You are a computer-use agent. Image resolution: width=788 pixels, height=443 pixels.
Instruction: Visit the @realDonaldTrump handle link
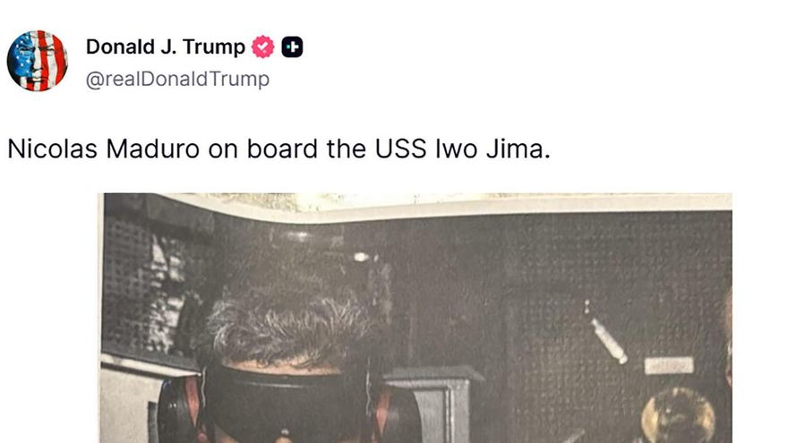(177, 80)
